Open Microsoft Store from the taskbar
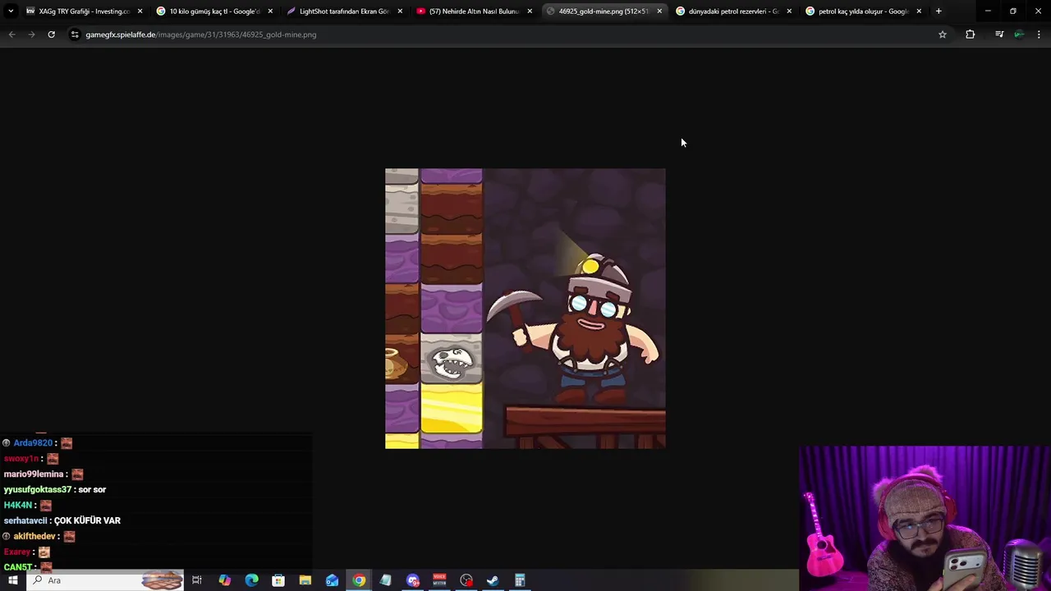 (278, 580)
